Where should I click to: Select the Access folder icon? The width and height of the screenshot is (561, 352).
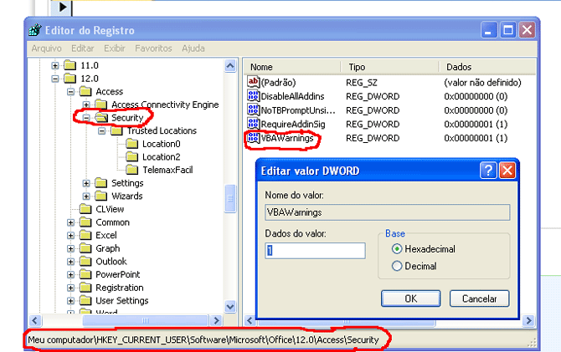point(85,91)
